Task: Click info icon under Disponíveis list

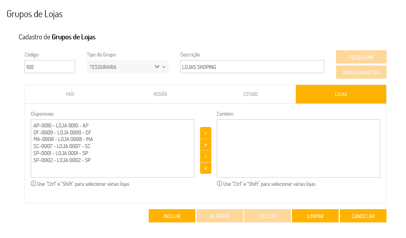Action: click(33, 184)
